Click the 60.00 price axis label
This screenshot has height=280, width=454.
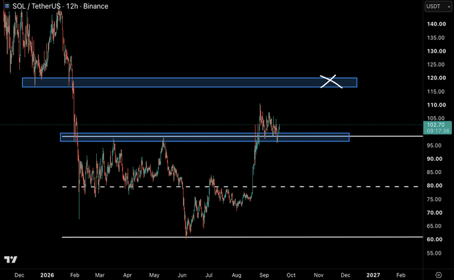[435, 239]
